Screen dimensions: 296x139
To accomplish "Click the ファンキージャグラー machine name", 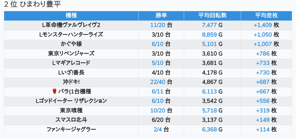I will 71,129.
